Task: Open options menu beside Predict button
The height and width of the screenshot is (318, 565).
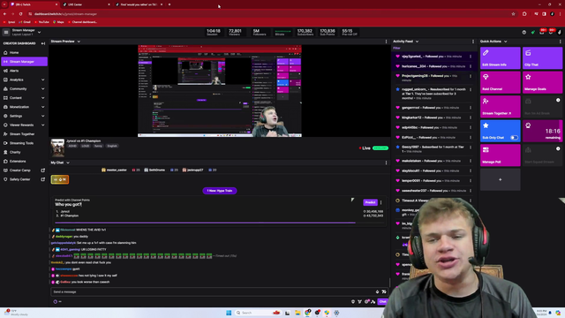Action: [x=380, y=202]
